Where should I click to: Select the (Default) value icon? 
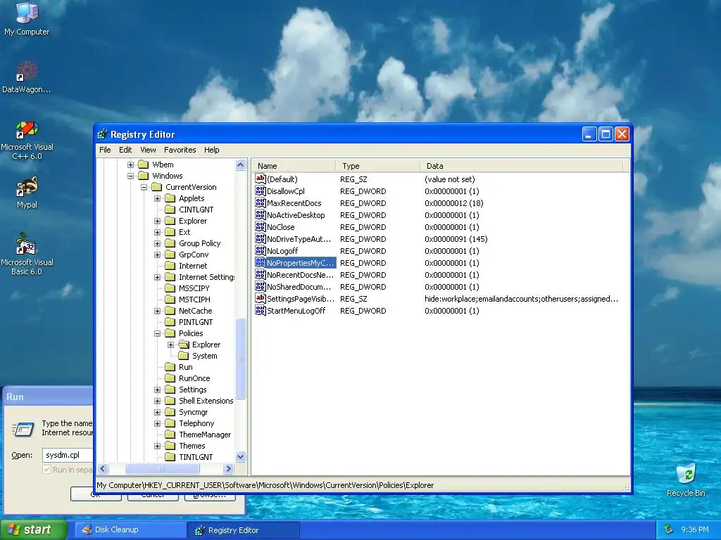[261, 179]
